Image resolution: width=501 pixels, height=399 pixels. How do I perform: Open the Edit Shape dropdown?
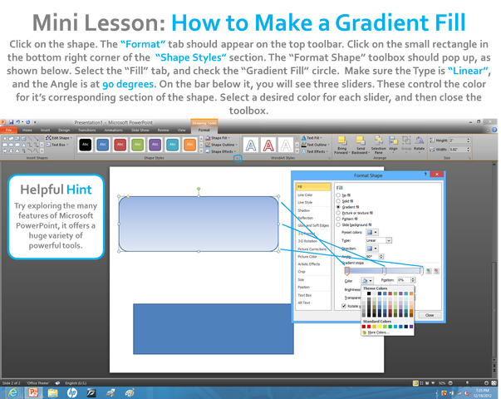(59, 138)
